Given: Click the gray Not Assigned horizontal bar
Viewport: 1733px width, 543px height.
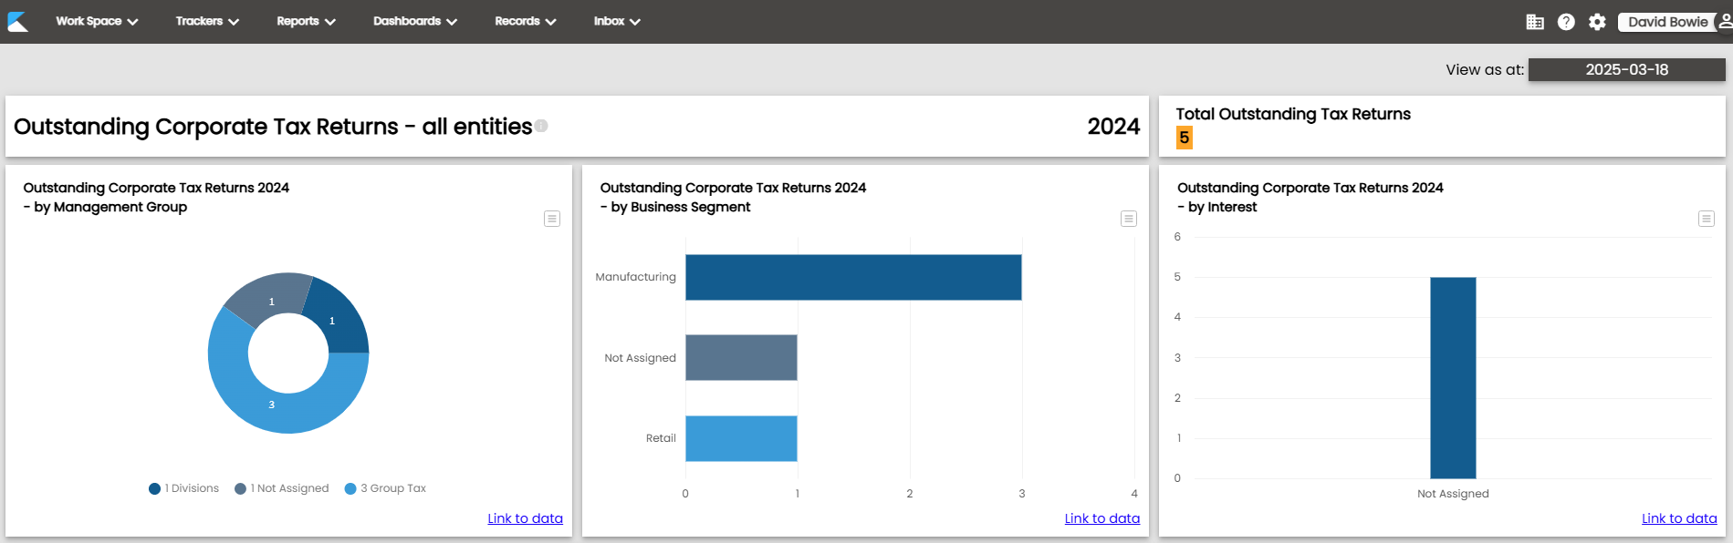Looking at the screenshot, I should click(741, 357).
